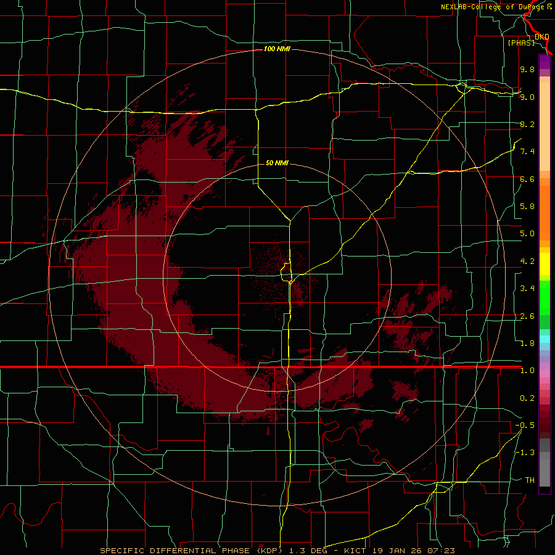Select the 1.8 scale label
The image size is (555, 555).
[x=527, y=343]
